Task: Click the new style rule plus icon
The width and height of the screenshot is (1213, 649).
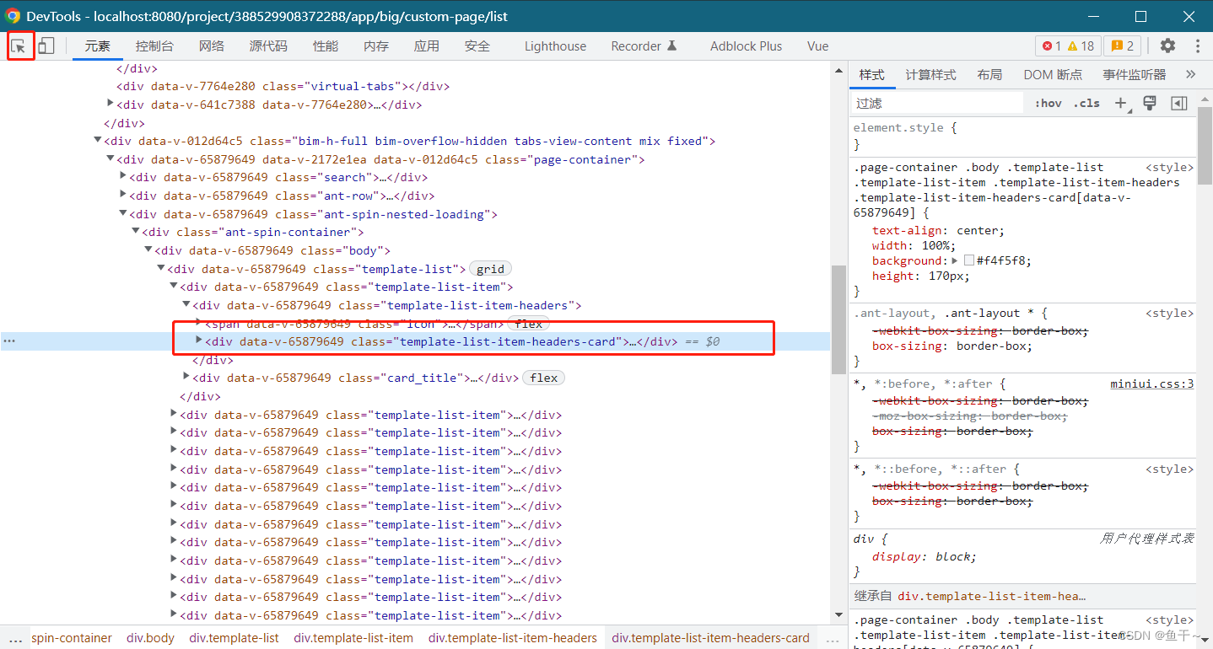Action: [1120, 102]
